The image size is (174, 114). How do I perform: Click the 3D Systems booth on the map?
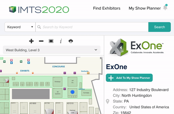57,93
